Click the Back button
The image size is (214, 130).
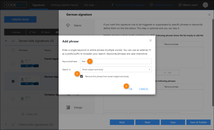coord(122,122)
